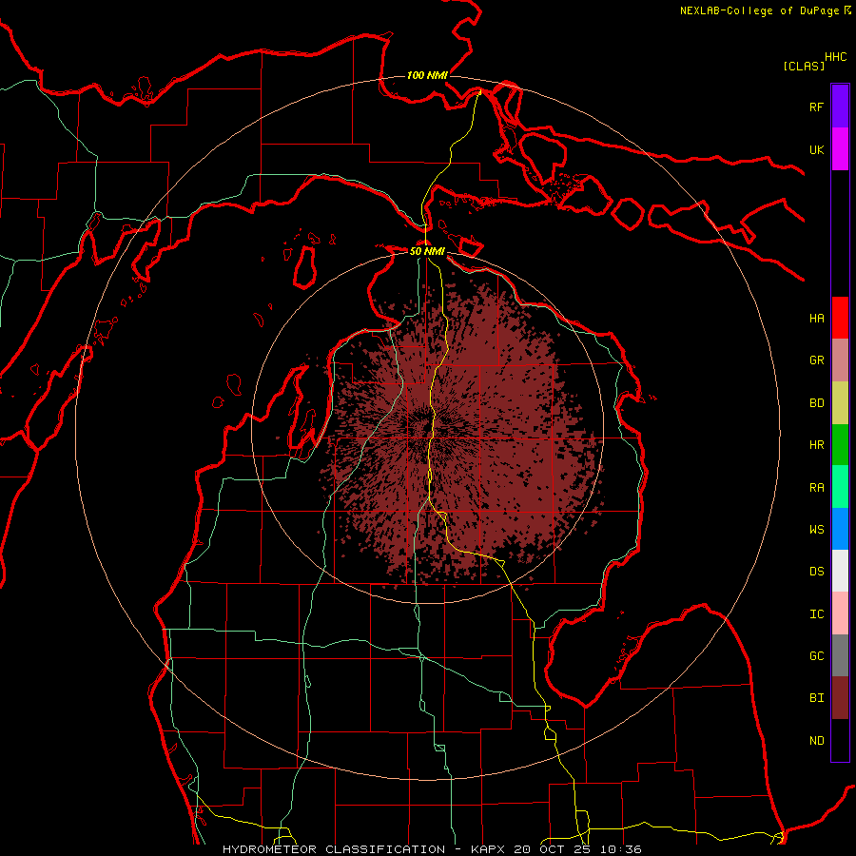This screenshot has height=856, width=856.
Task: Click the HR green color swatch
Action: point(840,445)
